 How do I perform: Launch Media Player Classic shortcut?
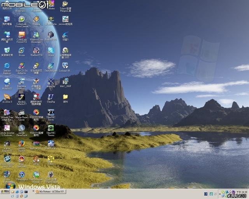click(22, 115)
